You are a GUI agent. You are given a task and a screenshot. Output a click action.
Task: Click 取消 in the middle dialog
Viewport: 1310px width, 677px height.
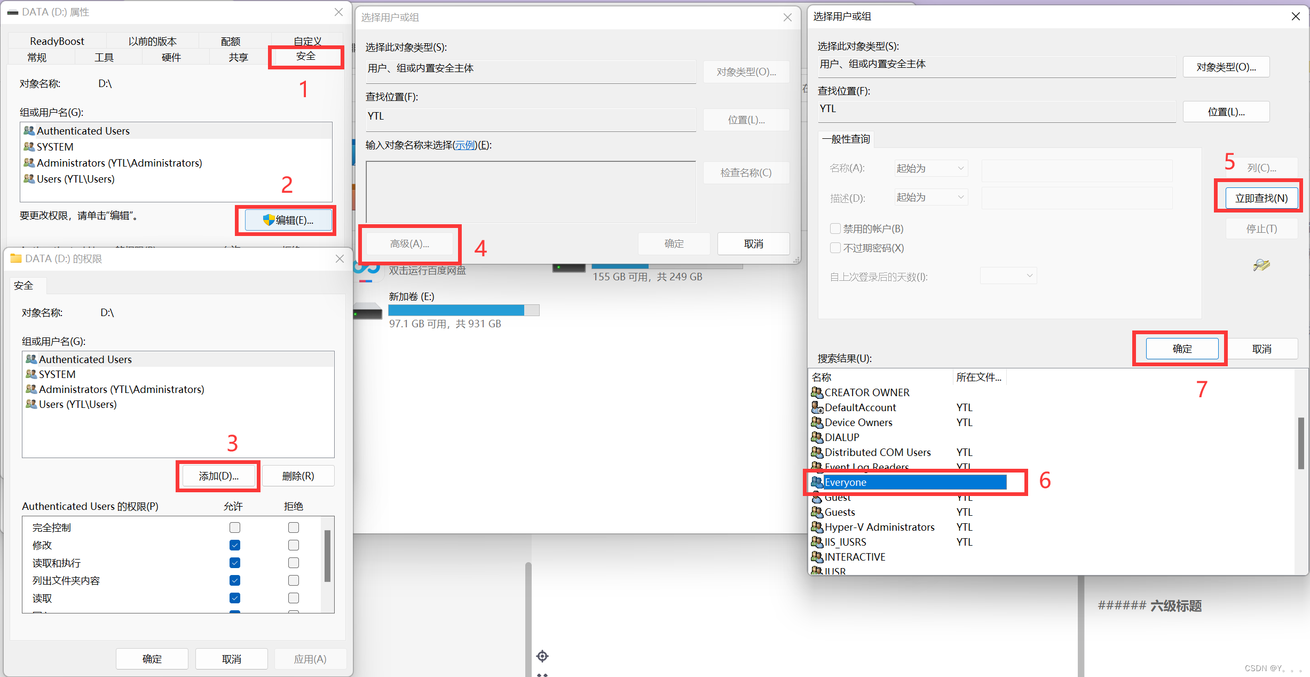tap(754, 243)
